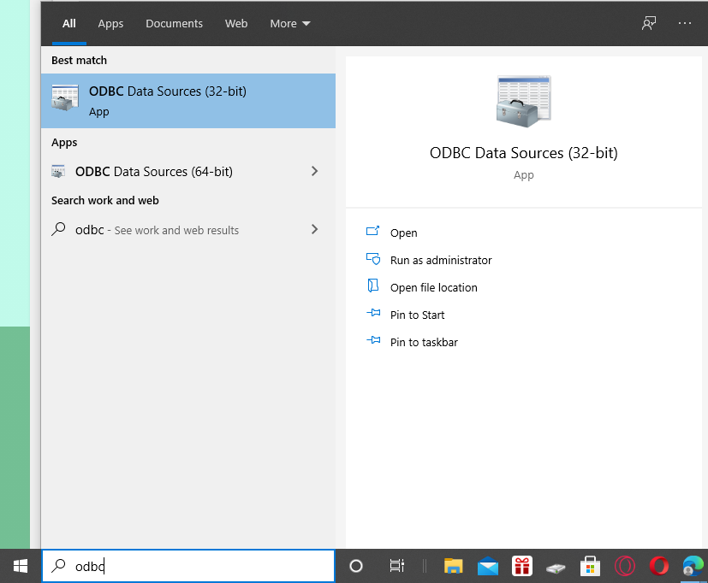The width and height of the screenshot is (708, 583).
Task: Open the three-dot options menu in search header
Action: 685,23
